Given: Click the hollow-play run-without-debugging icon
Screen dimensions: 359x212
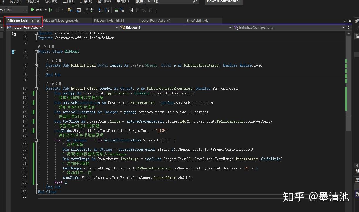Looking at the screenshot, I should click(x=51, y=9).
